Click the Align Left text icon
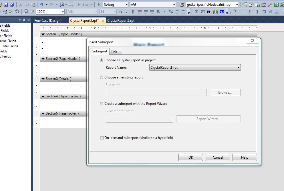Screen dimensions: 284x191 140,12
